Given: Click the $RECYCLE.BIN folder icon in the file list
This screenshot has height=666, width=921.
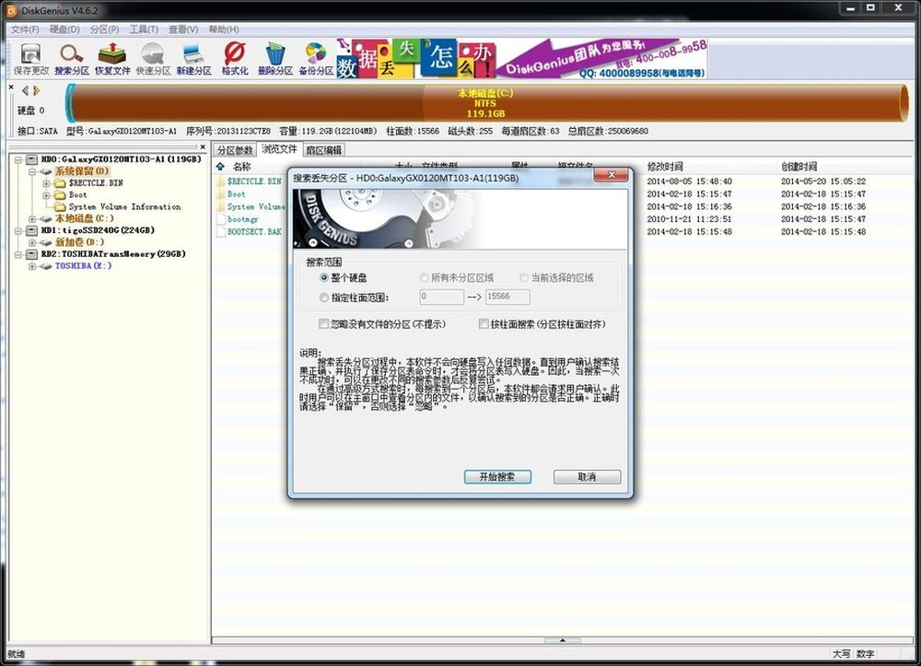Looking at the screenshot, I should (221, 181).
